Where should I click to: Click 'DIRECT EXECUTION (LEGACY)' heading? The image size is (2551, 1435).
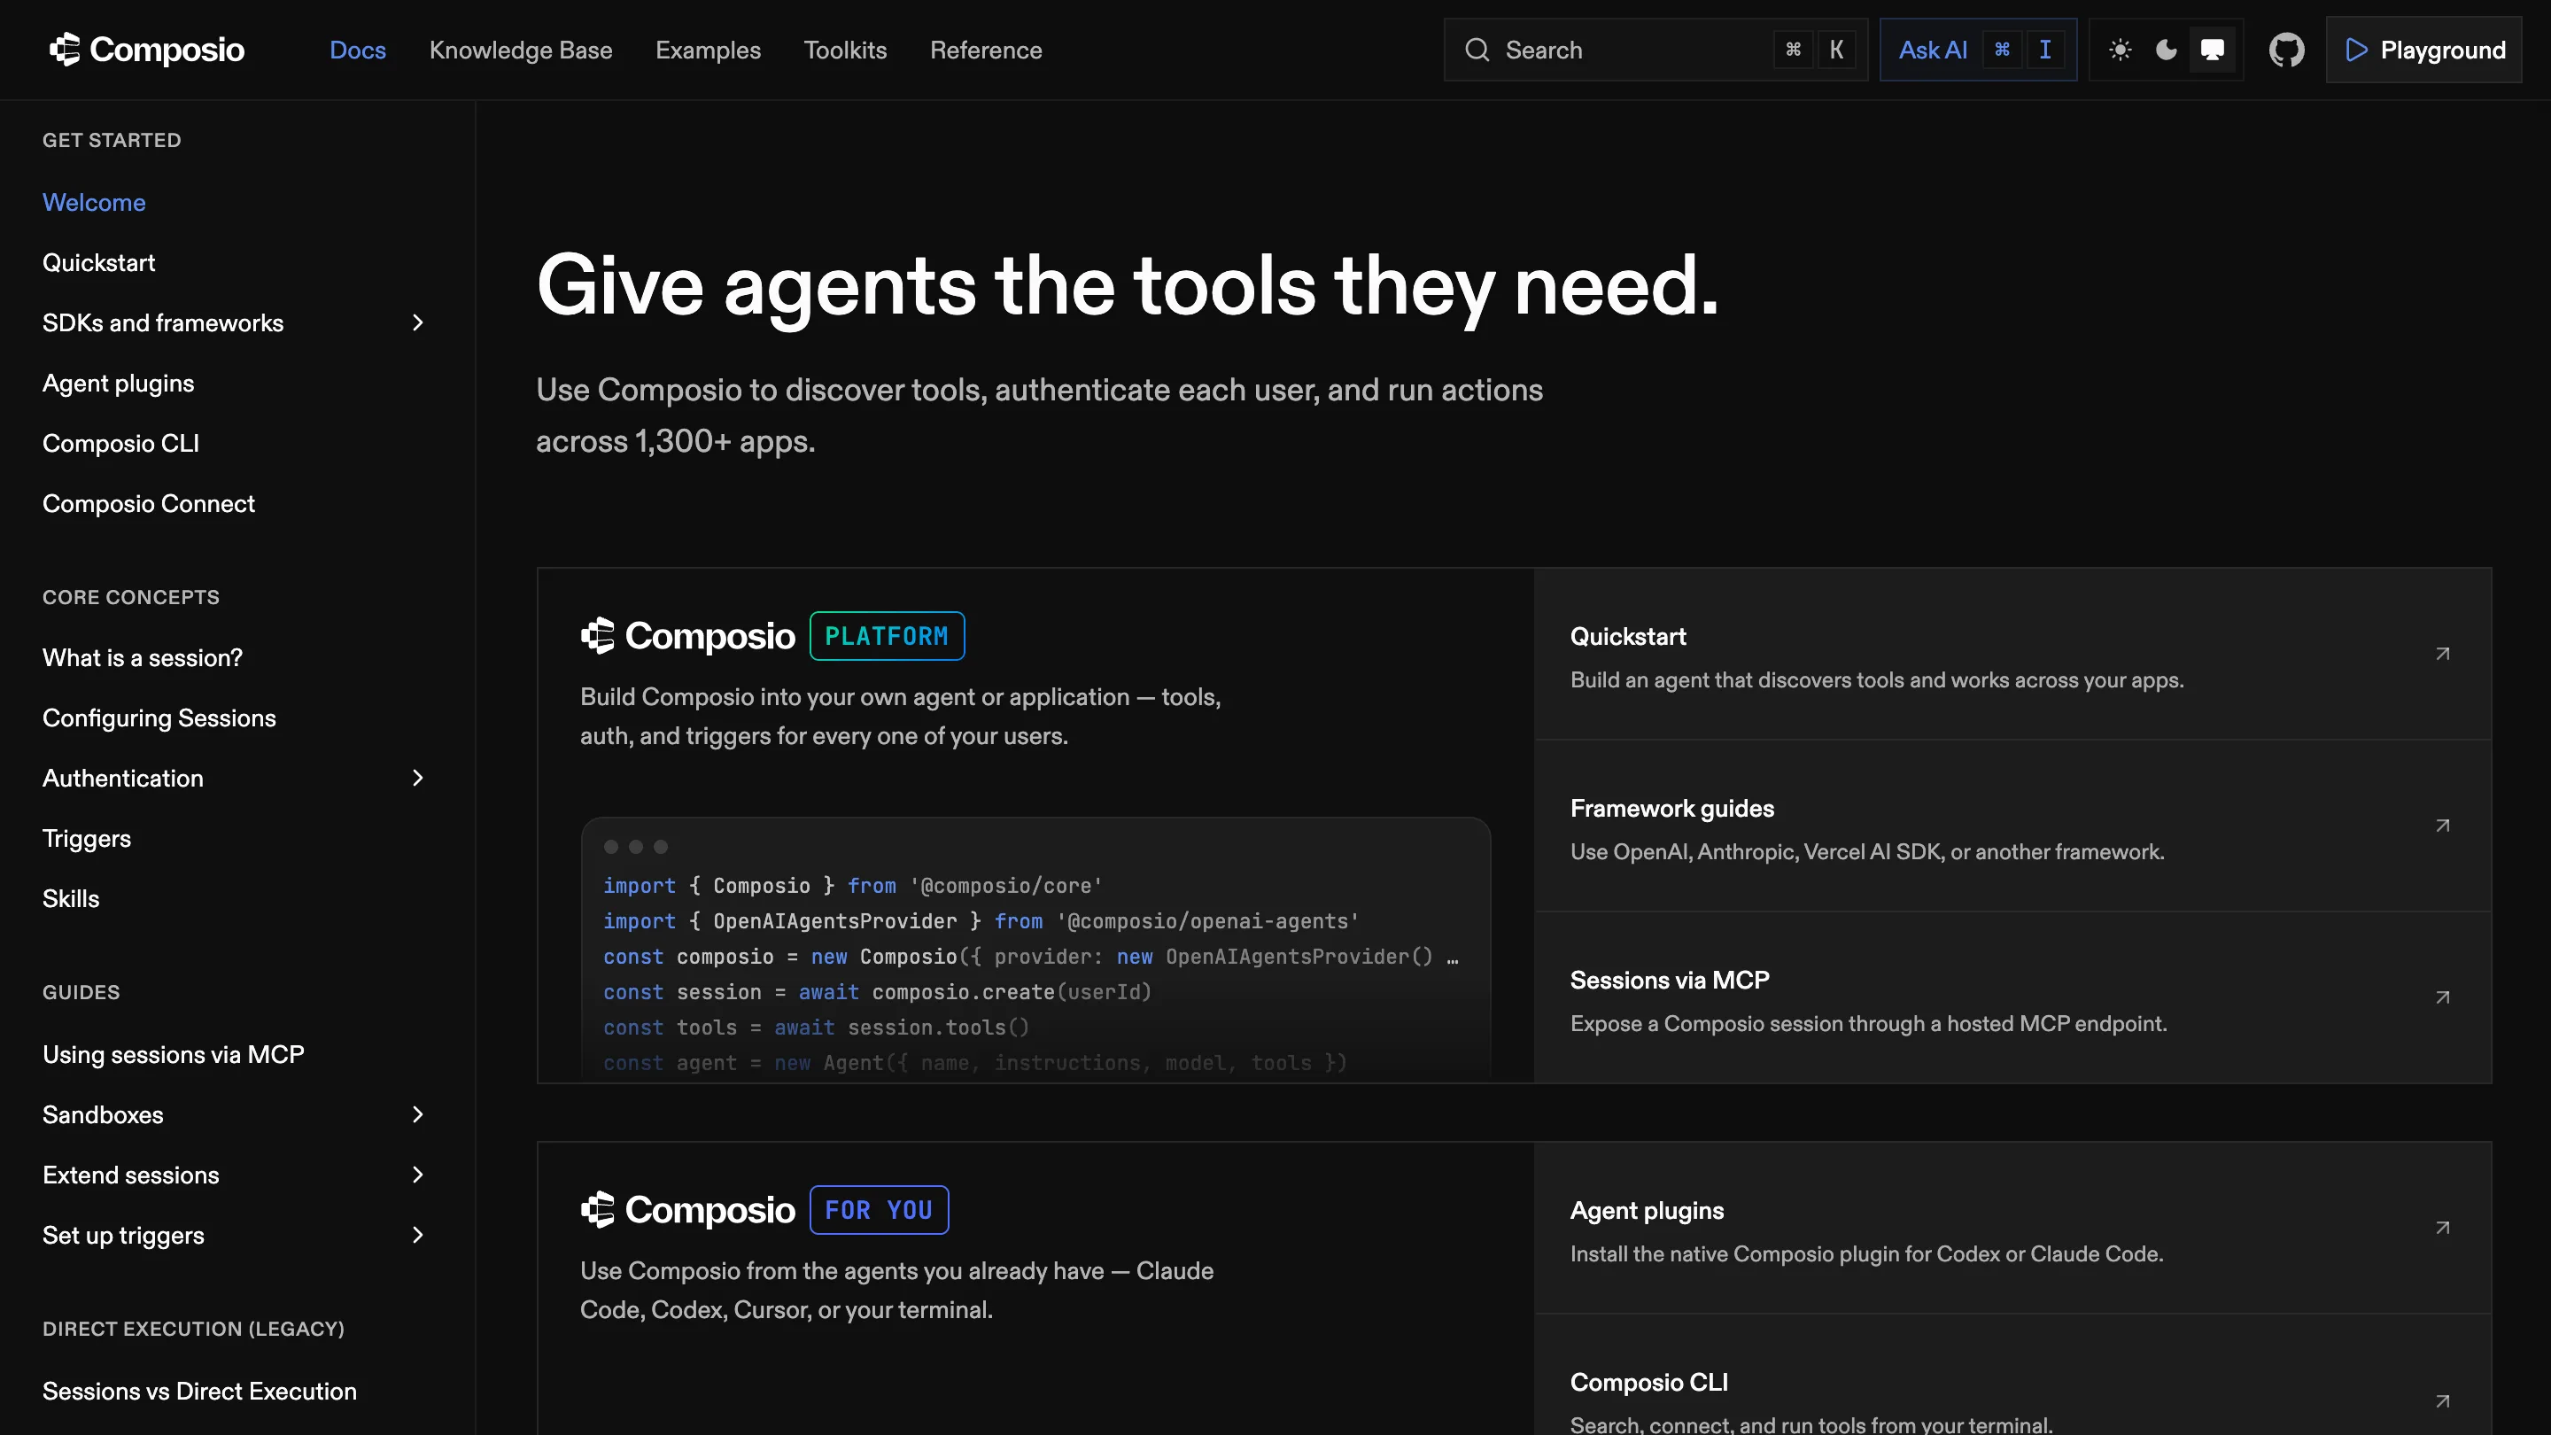[193, 1329]
